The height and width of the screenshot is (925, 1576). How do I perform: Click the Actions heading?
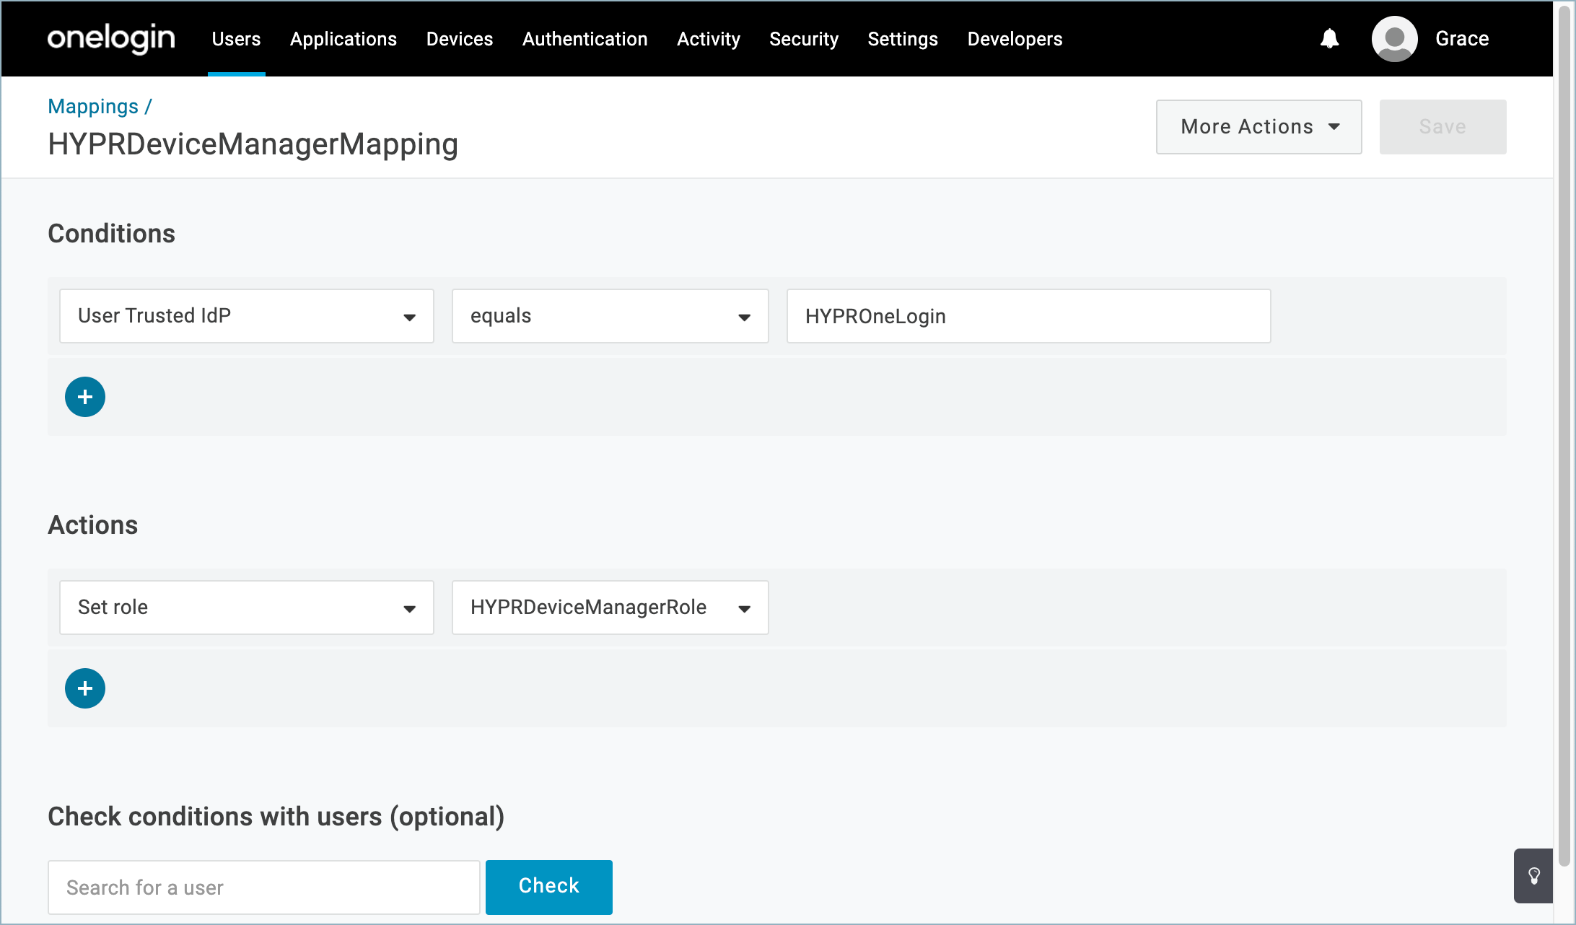point(92,525)
